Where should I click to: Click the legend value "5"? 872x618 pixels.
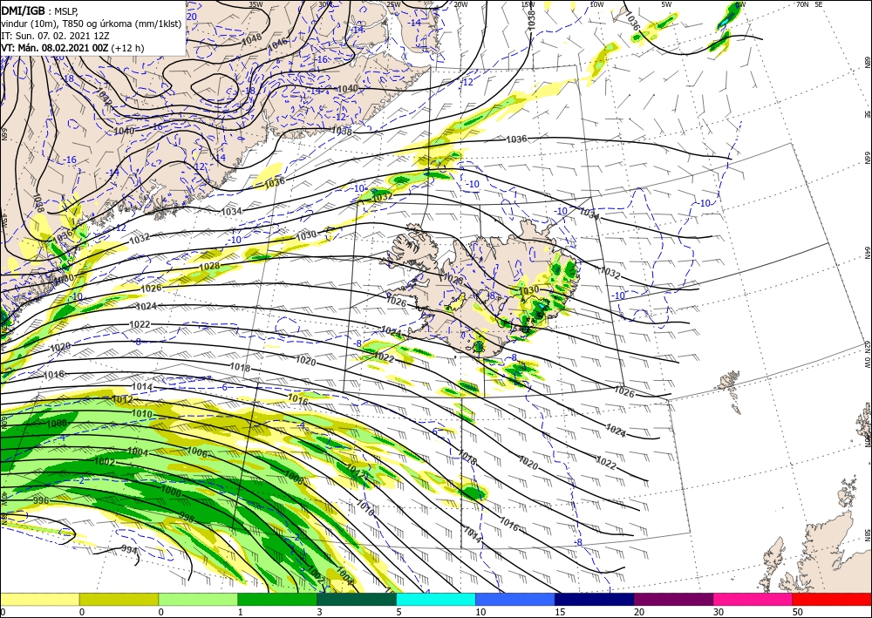[399, 612]
